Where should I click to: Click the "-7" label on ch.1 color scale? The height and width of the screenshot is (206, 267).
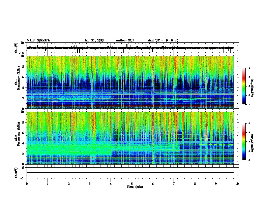249,104
